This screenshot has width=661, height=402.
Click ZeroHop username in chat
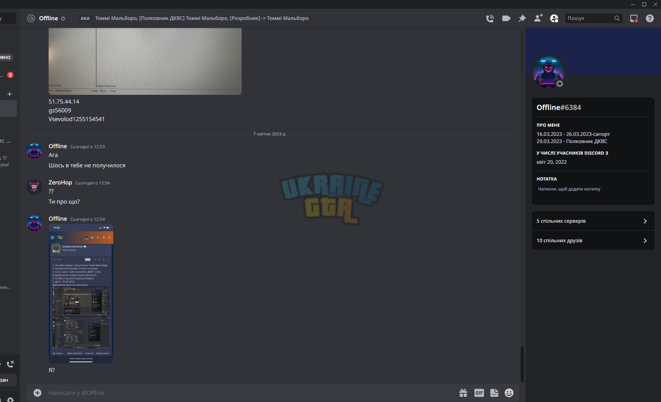coord(60,182)
